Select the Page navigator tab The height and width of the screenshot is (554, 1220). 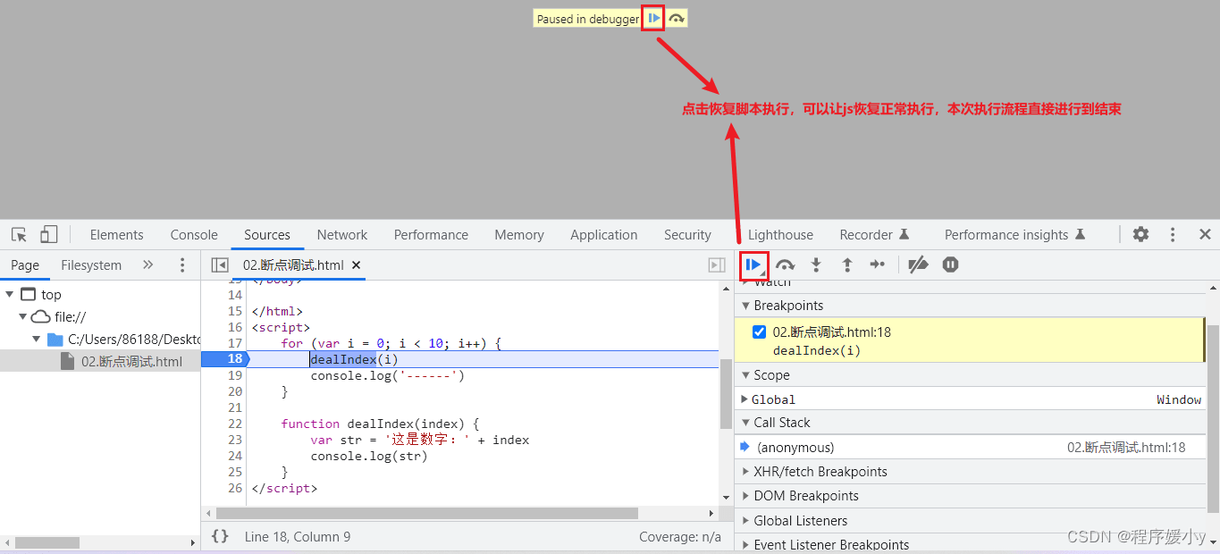25,265
